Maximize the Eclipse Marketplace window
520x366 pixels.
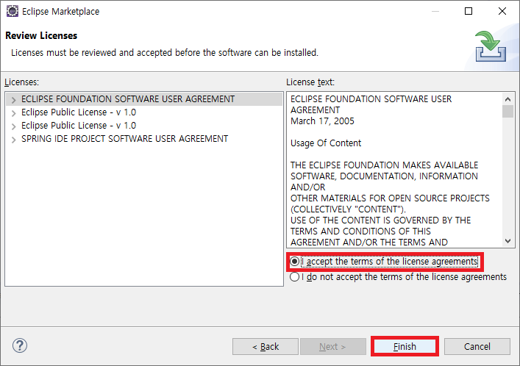[469, 11]
